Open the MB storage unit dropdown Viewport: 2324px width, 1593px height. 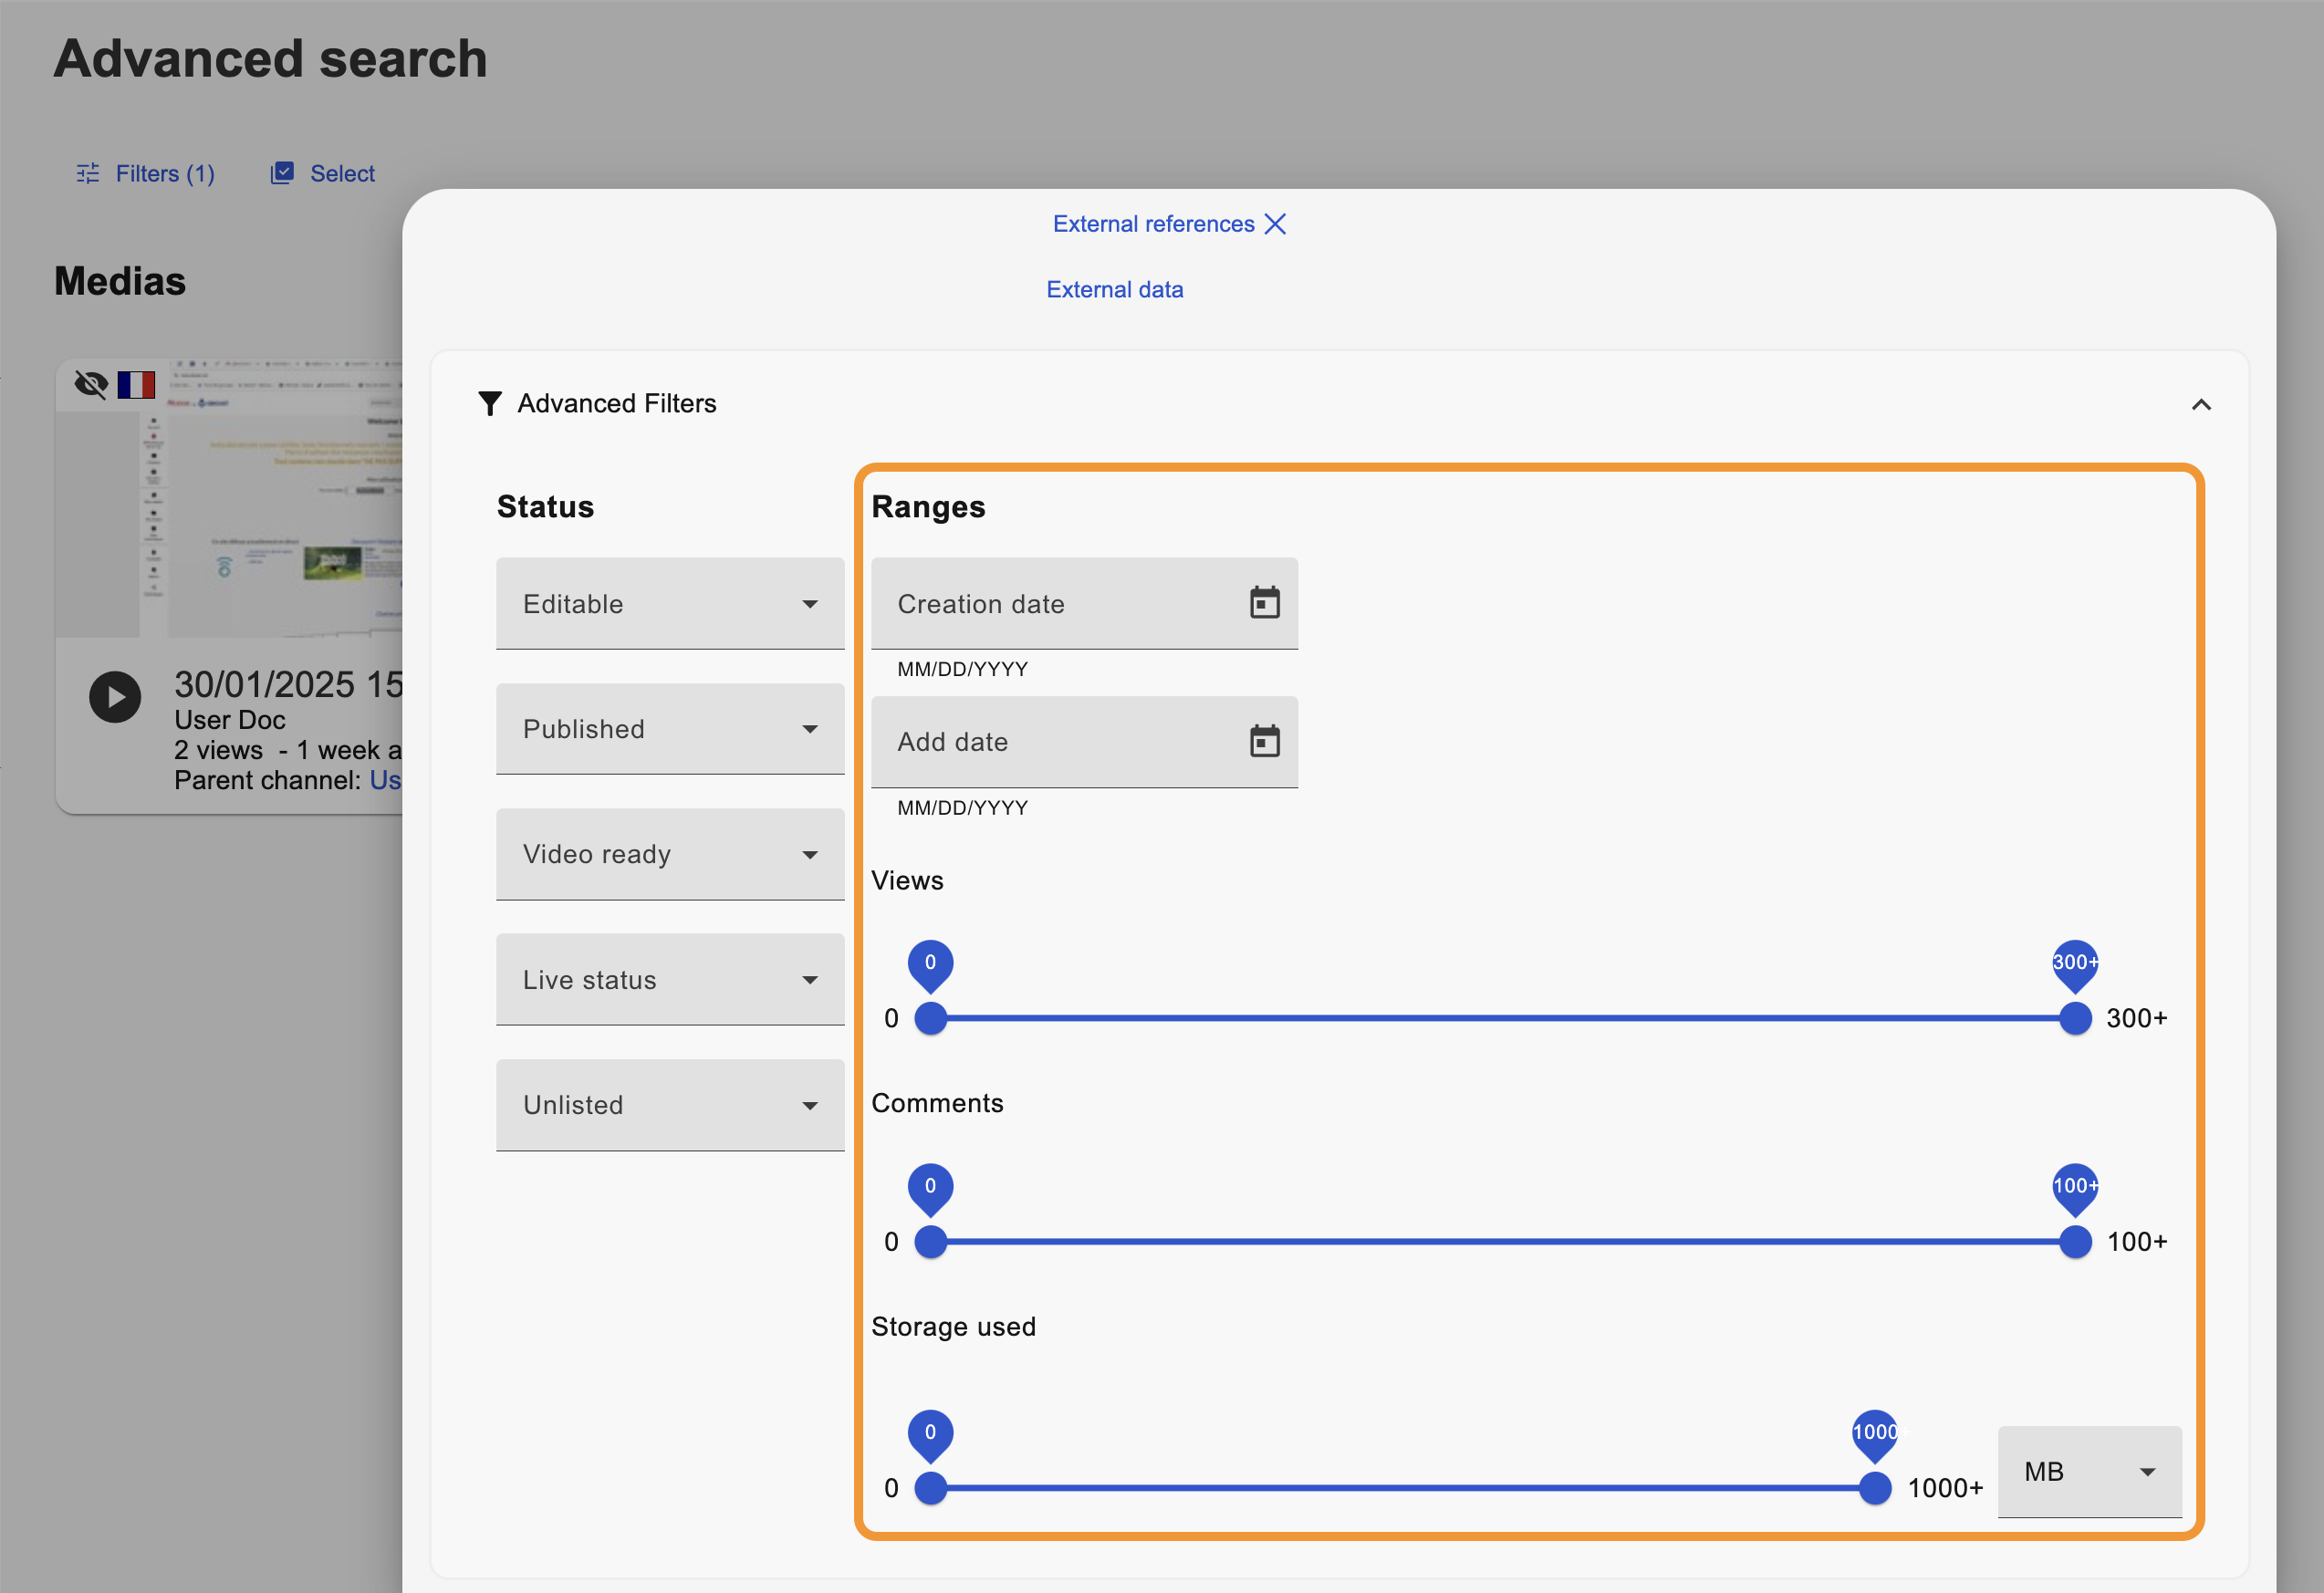click(2089, 1471)
